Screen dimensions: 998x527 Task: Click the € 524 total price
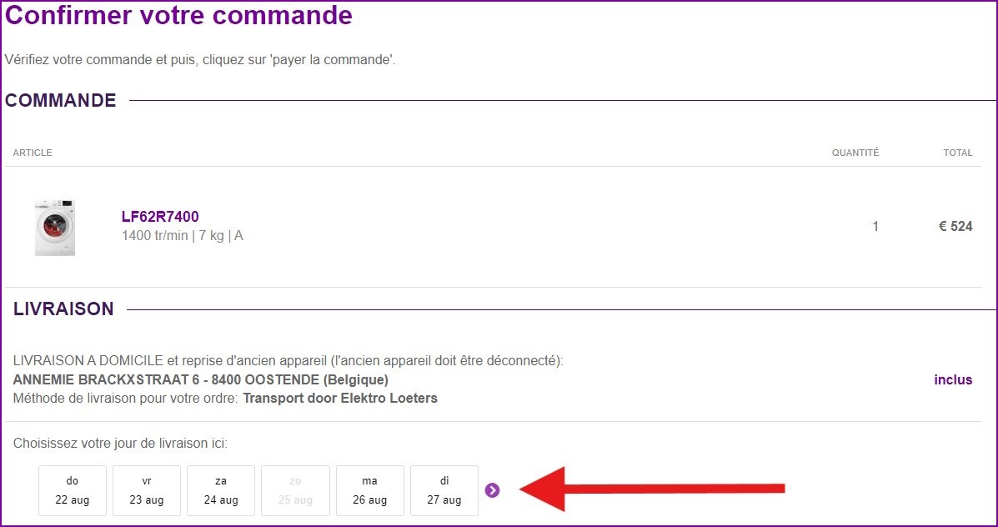[955, 226]
